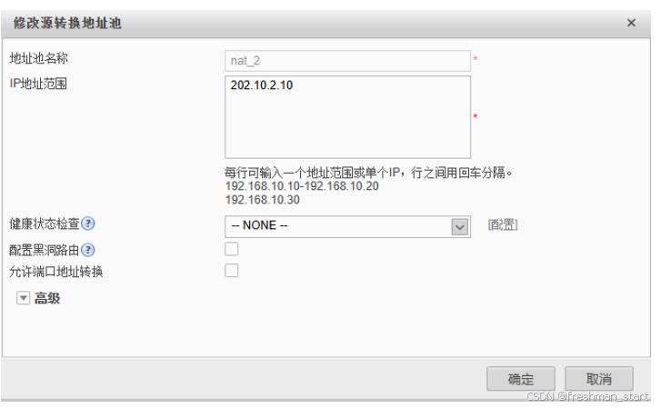Viewport: 661px width, 408px height.
Task: Click the 允许端口地址转换 label
Action: click(56, 272)
